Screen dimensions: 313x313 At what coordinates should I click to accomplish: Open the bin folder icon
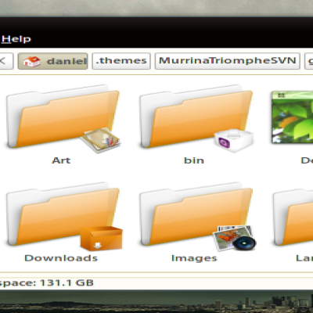(196, 118)
